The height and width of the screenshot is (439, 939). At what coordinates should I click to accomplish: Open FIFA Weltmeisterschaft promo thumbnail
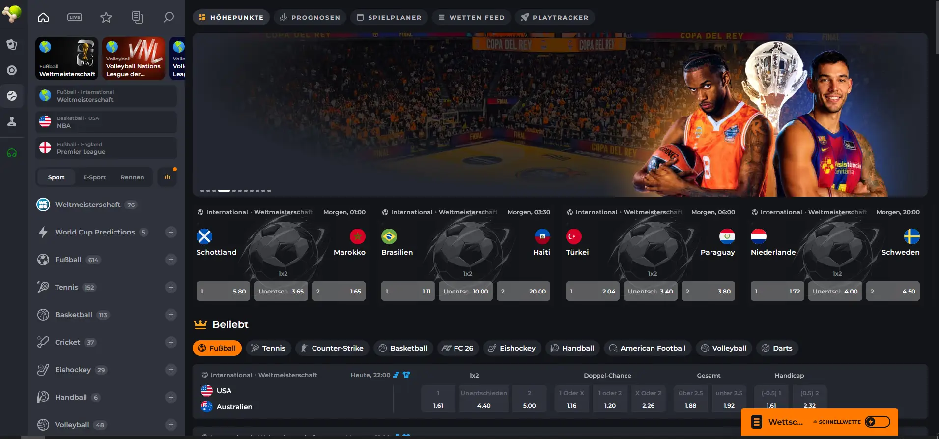coord(67,59)
